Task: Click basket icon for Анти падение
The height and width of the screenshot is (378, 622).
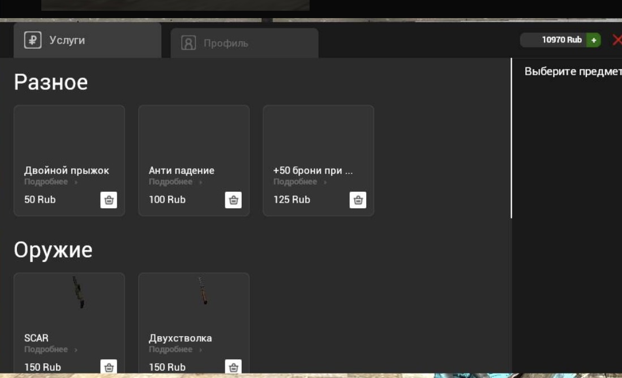Action: [233, 200]
